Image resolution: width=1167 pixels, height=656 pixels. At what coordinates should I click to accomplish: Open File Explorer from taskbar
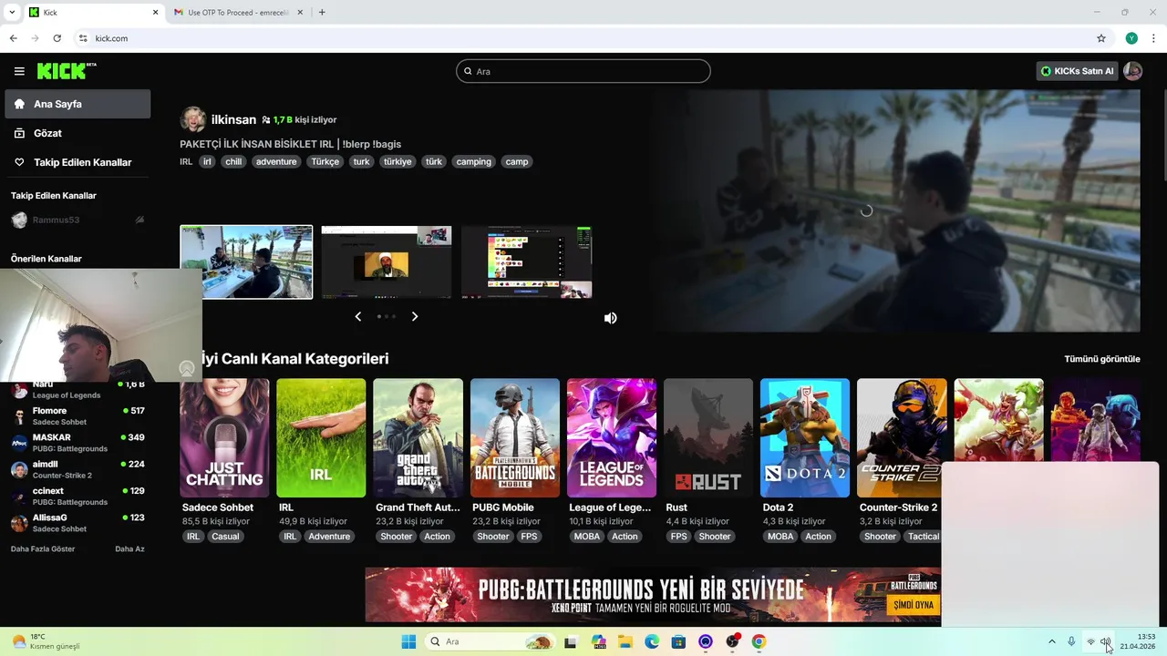tap(625, 641)
